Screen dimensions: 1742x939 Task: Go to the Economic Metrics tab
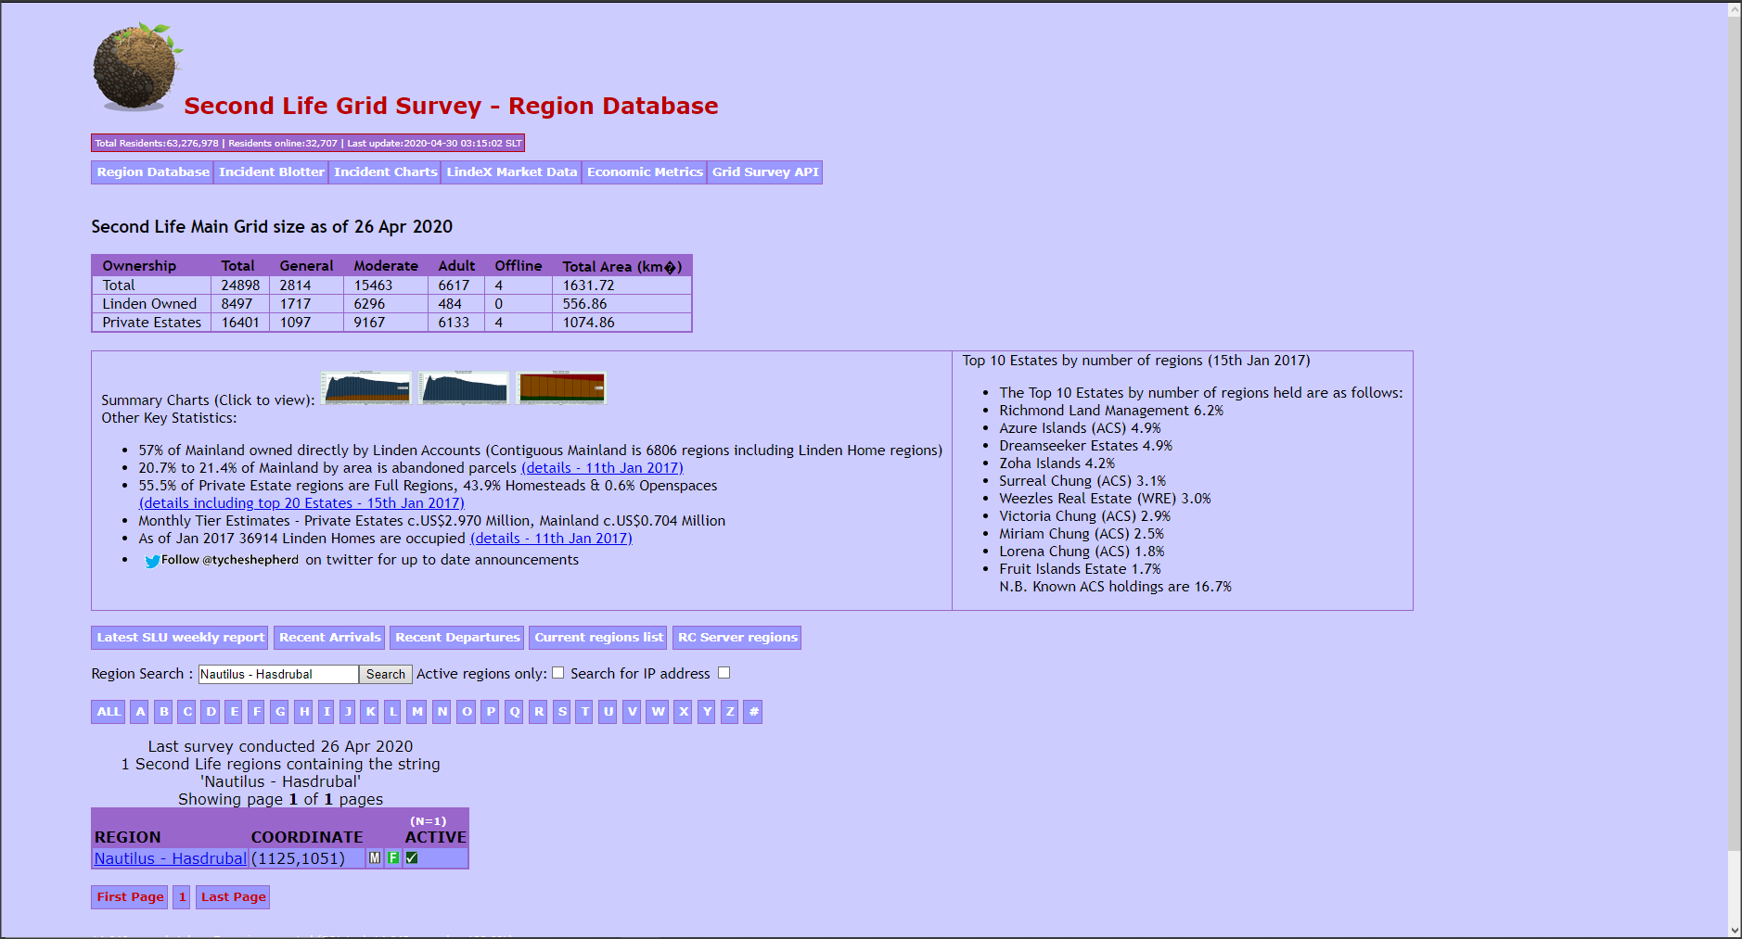click(x=645, y=172)
